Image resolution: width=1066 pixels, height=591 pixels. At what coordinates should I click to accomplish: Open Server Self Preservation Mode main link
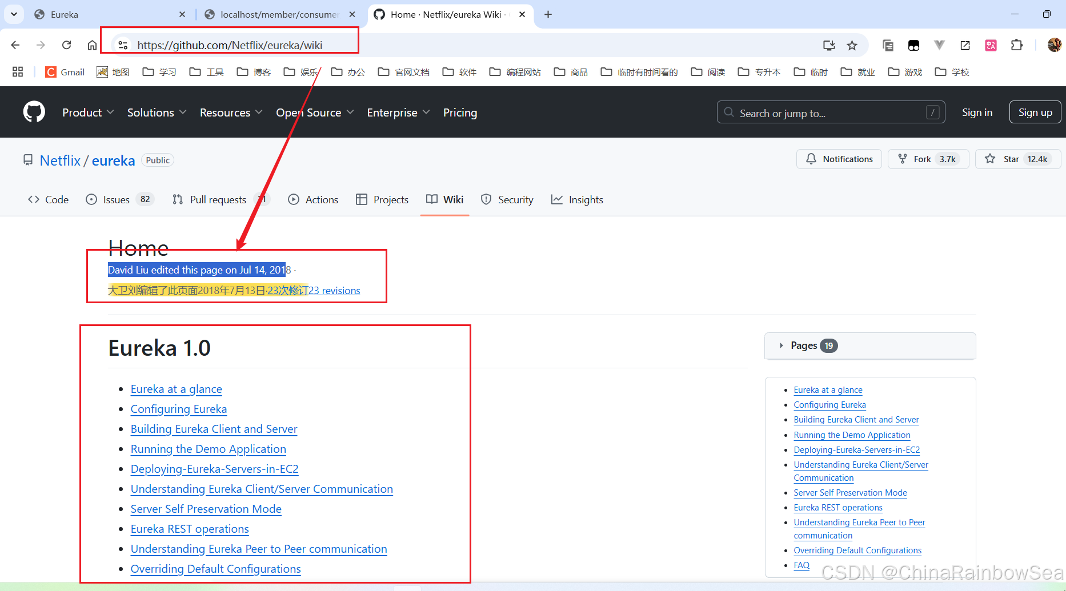pyautogui.click(x=206, y=509)
